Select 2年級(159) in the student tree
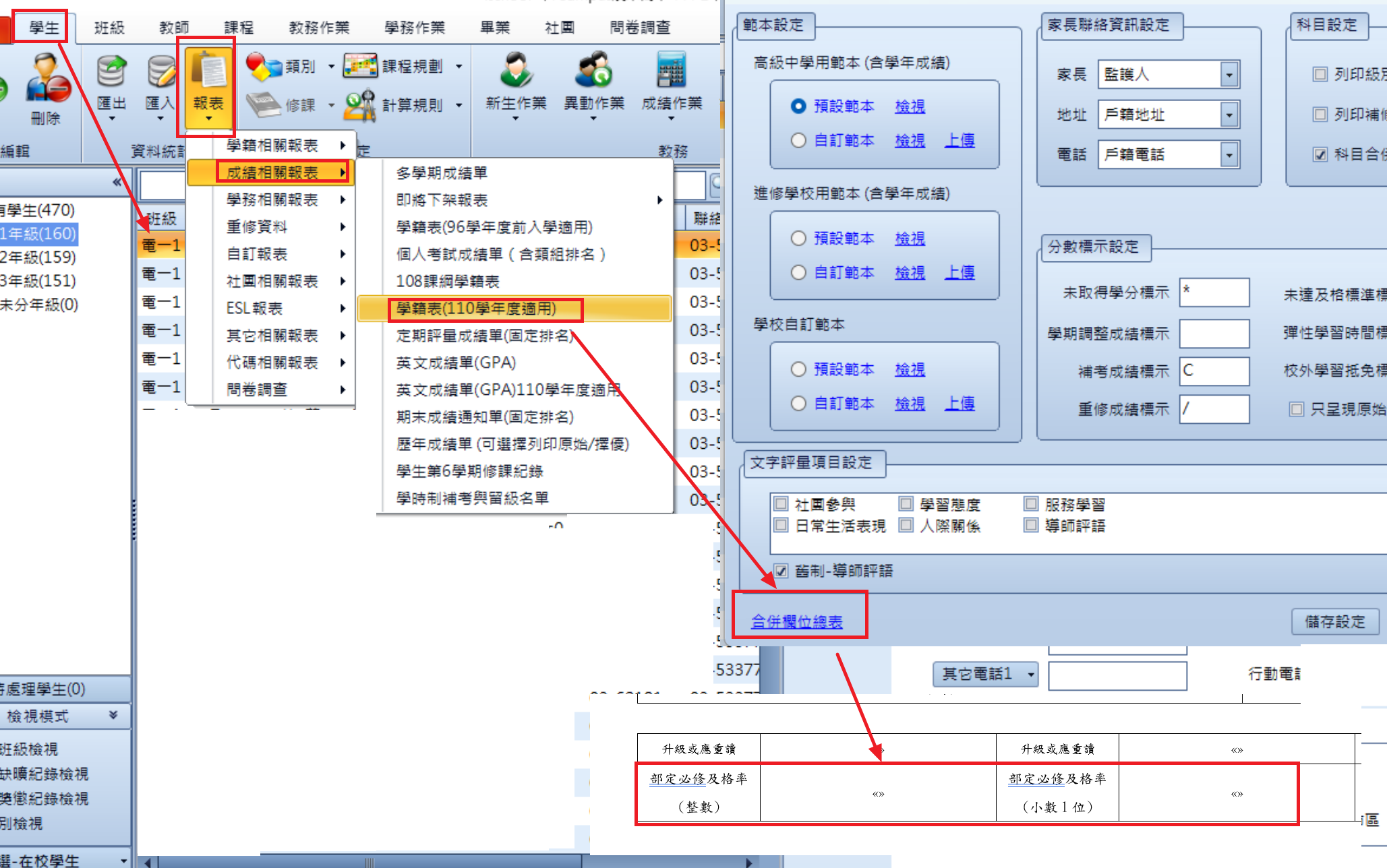This screenshot has height=868, width=1387. (x=38, y=257)
